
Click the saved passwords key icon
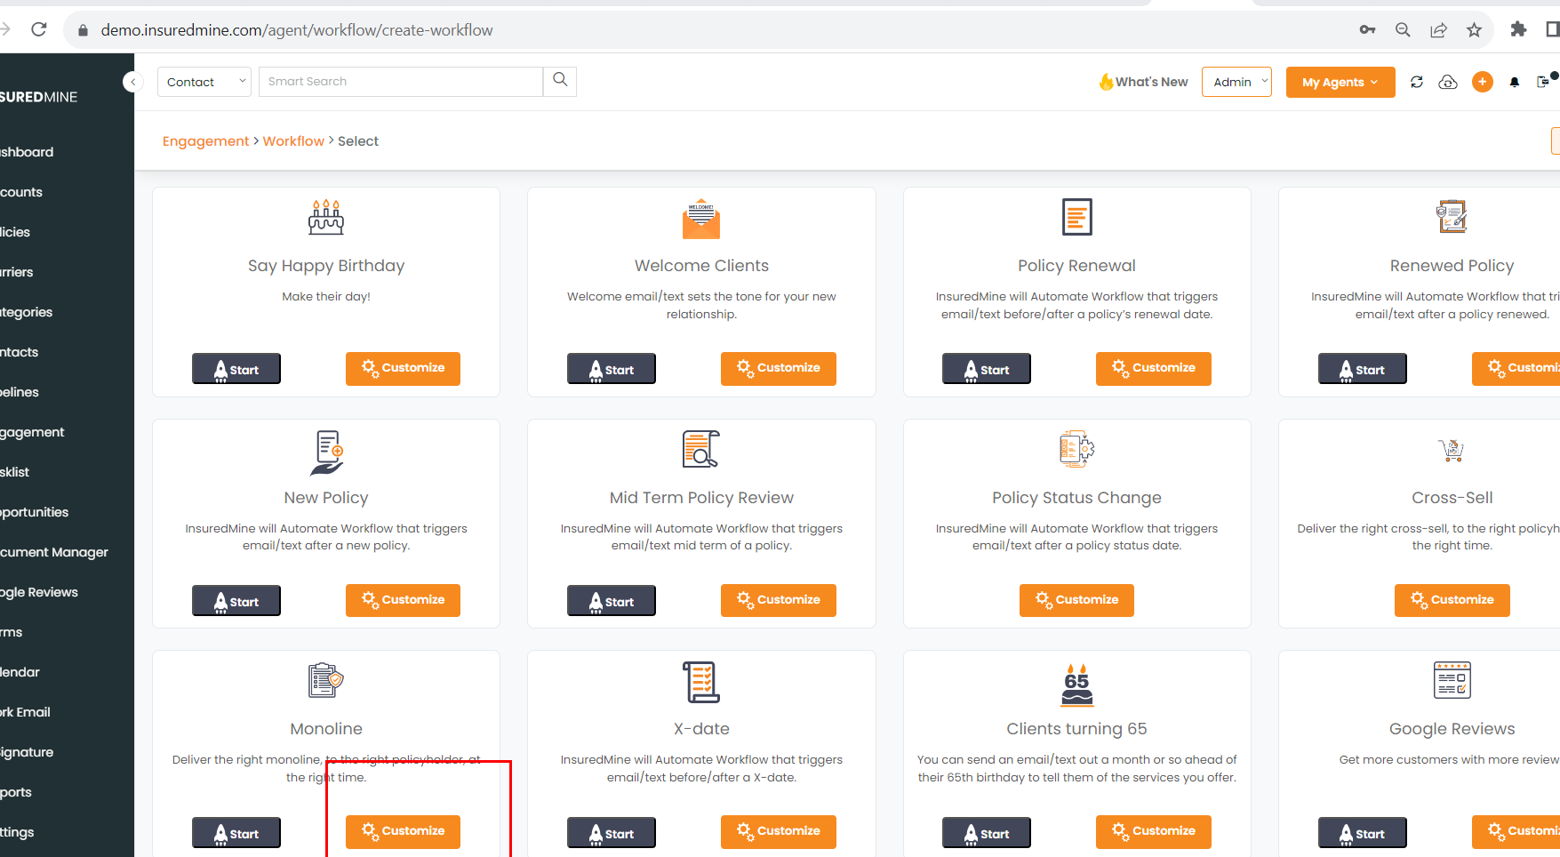tap(1367, 29)
